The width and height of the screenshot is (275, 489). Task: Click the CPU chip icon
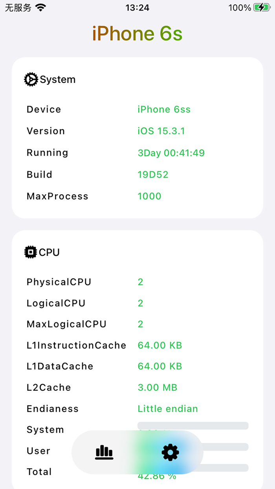31,252
